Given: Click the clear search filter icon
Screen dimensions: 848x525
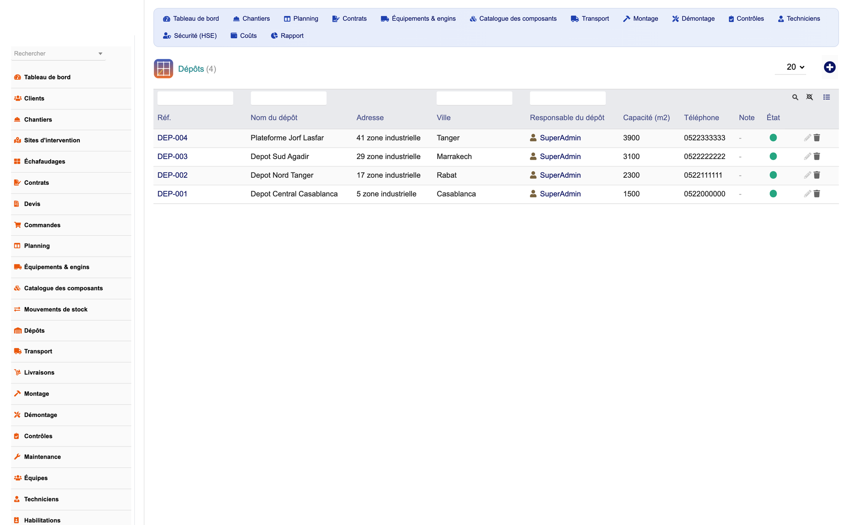Looking at the screenshot, I should [809, 97].
